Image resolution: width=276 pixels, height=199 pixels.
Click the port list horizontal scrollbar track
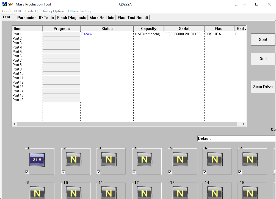(126, 124)
